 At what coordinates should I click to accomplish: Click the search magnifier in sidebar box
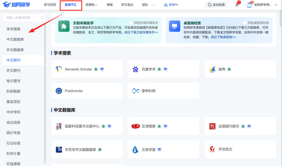coord(42,18)
